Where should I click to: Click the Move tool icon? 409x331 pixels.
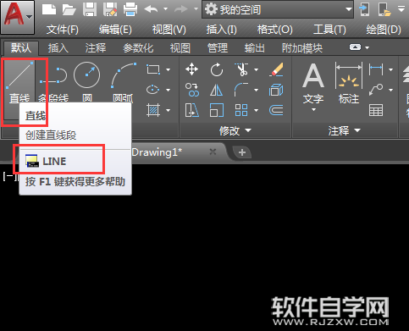coord(191,69)
